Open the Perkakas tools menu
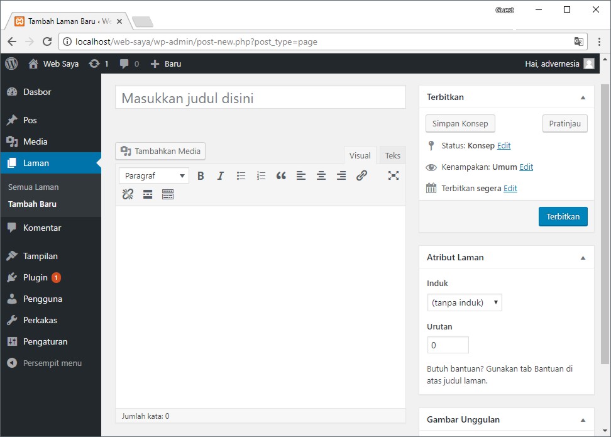The width and height of the screenshot is (611, 437). pyautogui.click(x=51, y=321)
